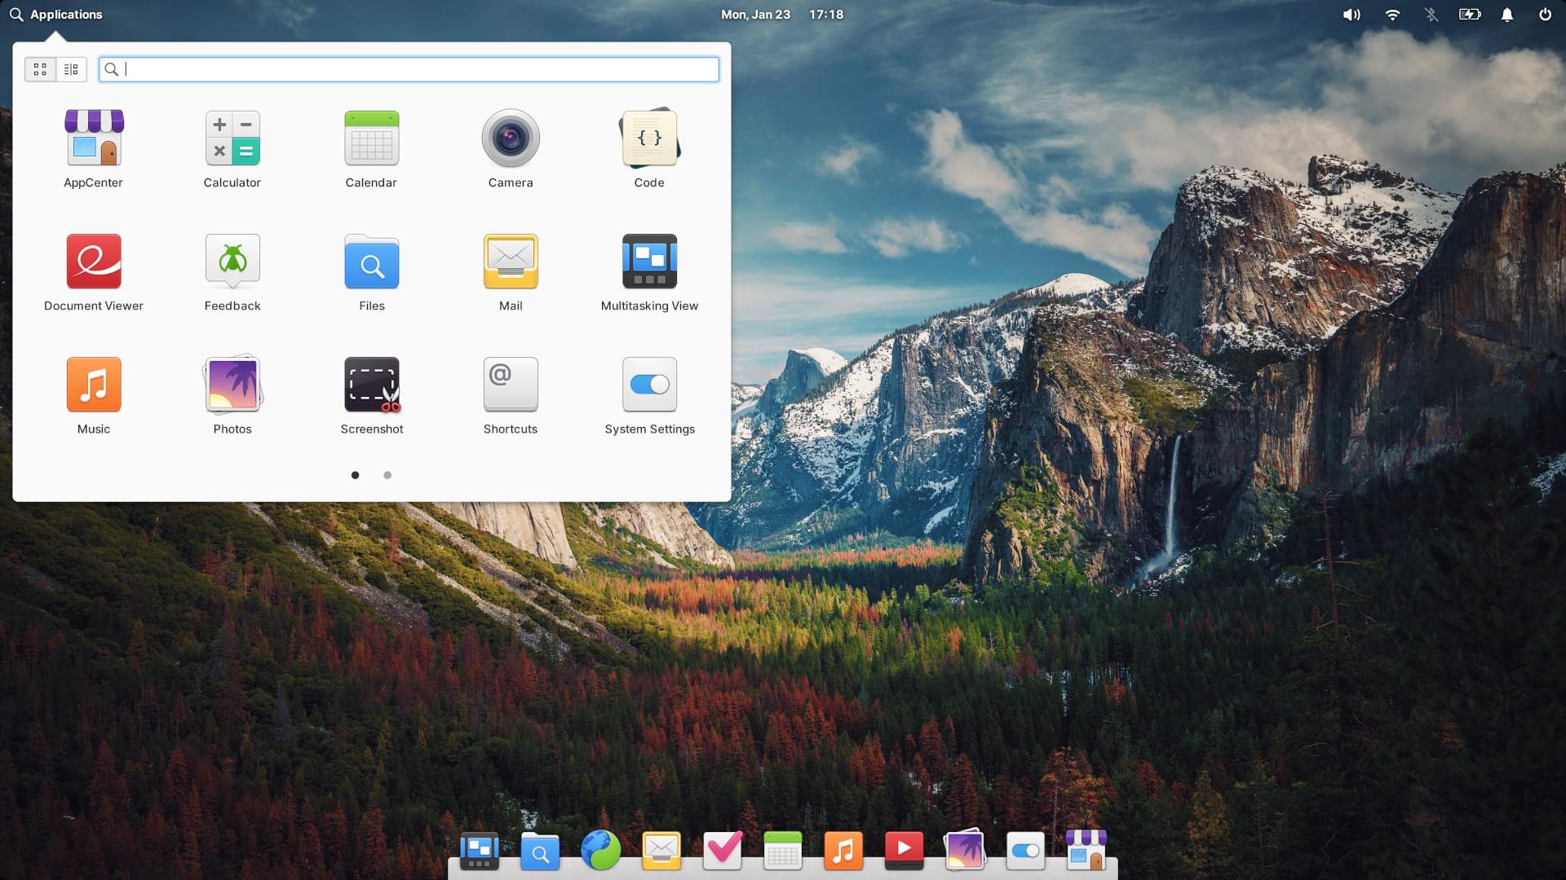
Task: Toggle the taskbar Settings icon
Action: click(1025, 849)
